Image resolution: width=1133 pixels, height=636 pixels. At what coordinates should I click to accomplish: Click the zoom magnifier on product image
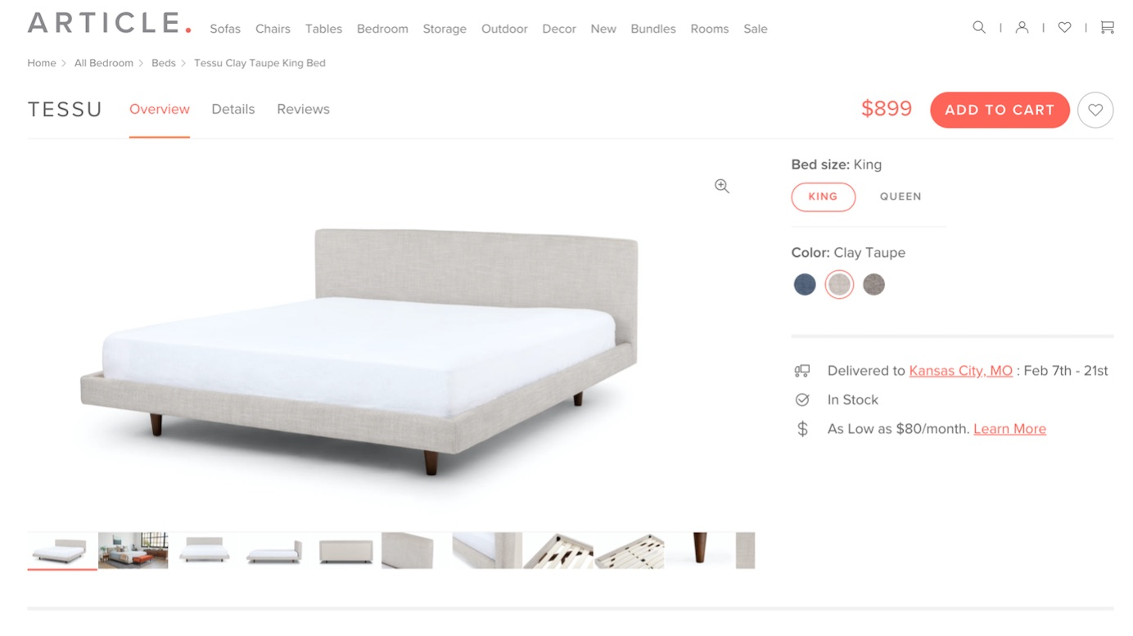[721, 186]
